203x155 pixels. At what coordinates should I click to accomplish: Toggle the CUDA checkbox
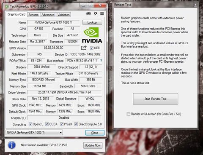tap(47, 124)
